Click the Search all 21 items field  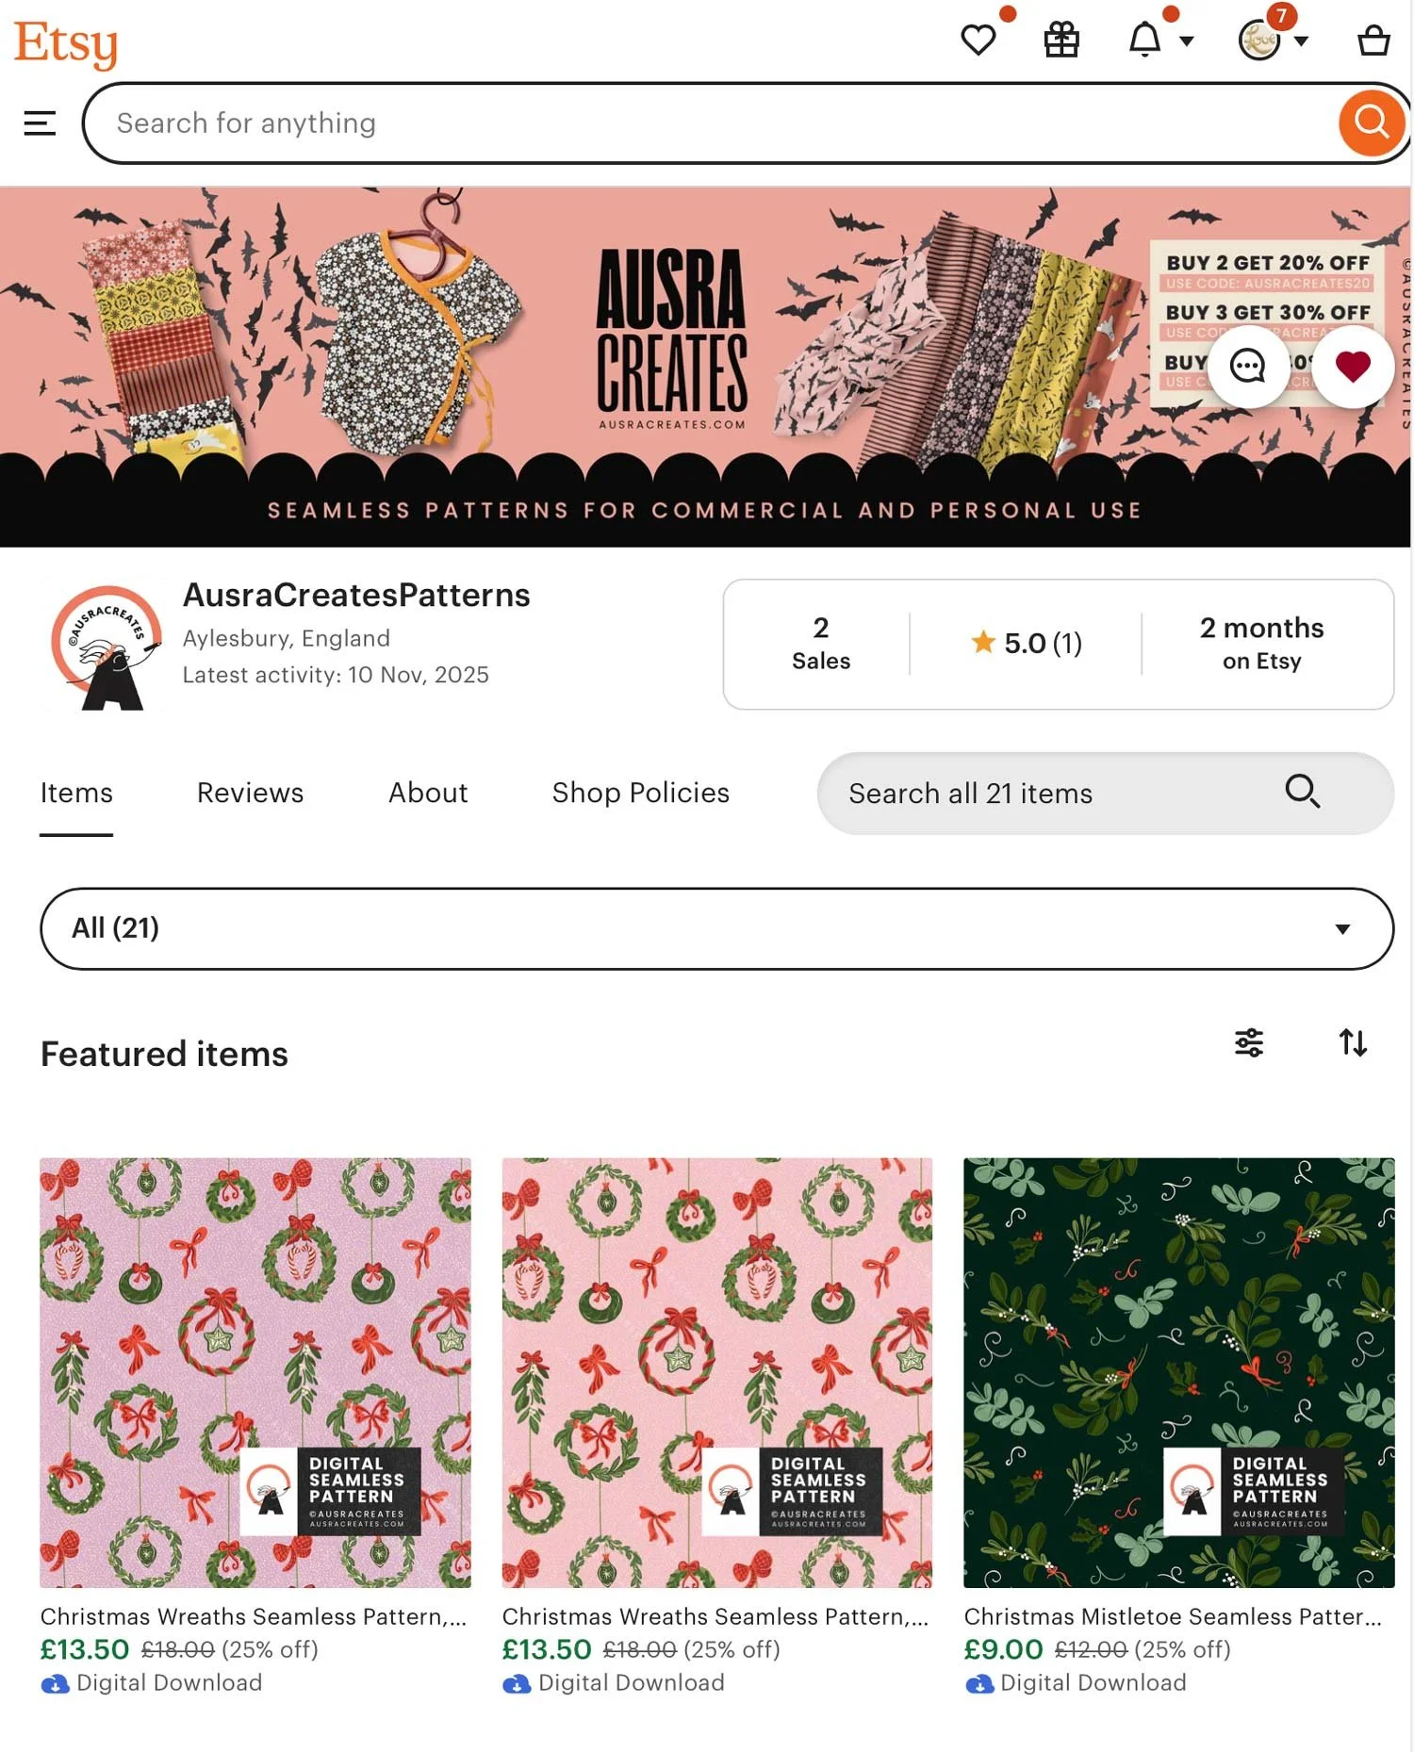pos(1105,794)
